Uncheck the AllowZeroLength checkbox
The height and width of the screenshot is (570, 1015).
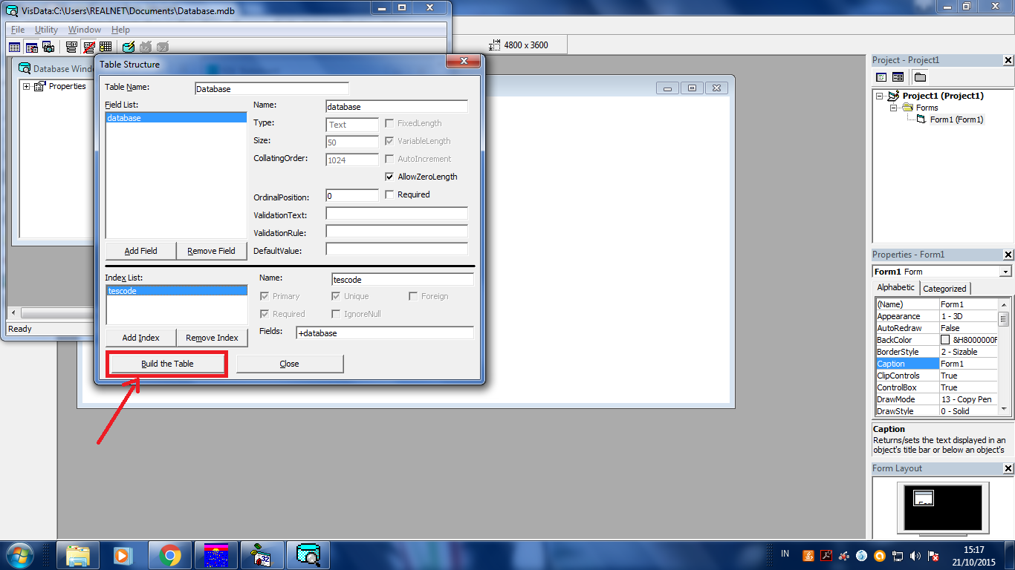(390, 177)
